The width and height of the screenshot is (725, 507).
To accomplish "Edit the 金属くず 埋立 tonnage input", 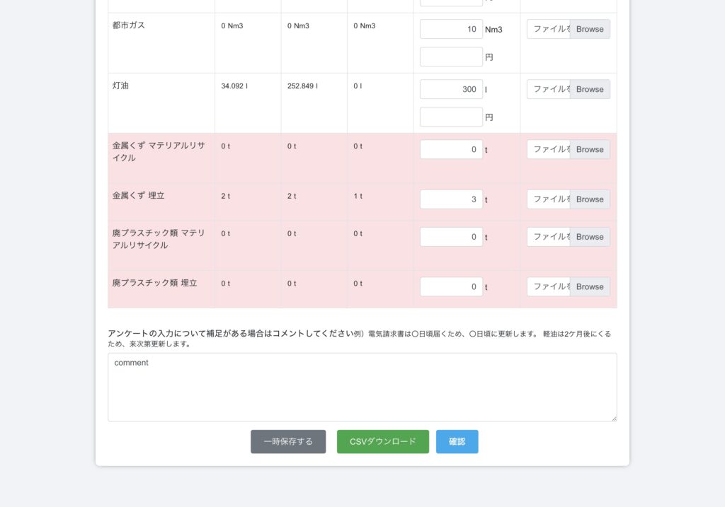I will (x=451, y=199).
